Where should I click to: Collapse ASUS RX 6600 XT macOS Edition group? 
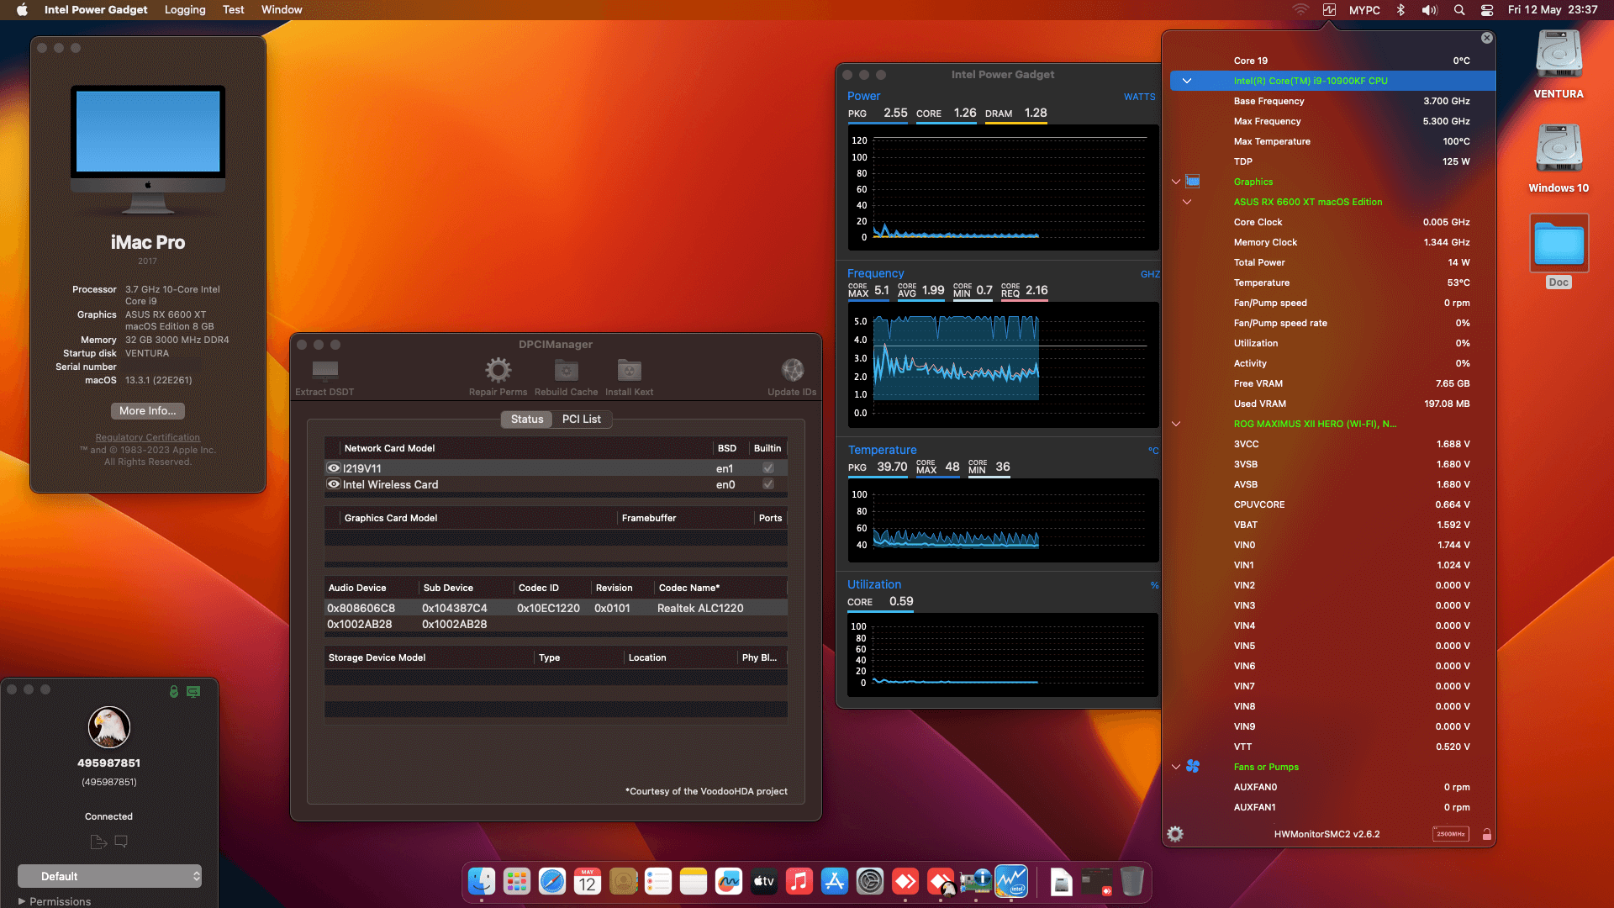coord(1187,202)
